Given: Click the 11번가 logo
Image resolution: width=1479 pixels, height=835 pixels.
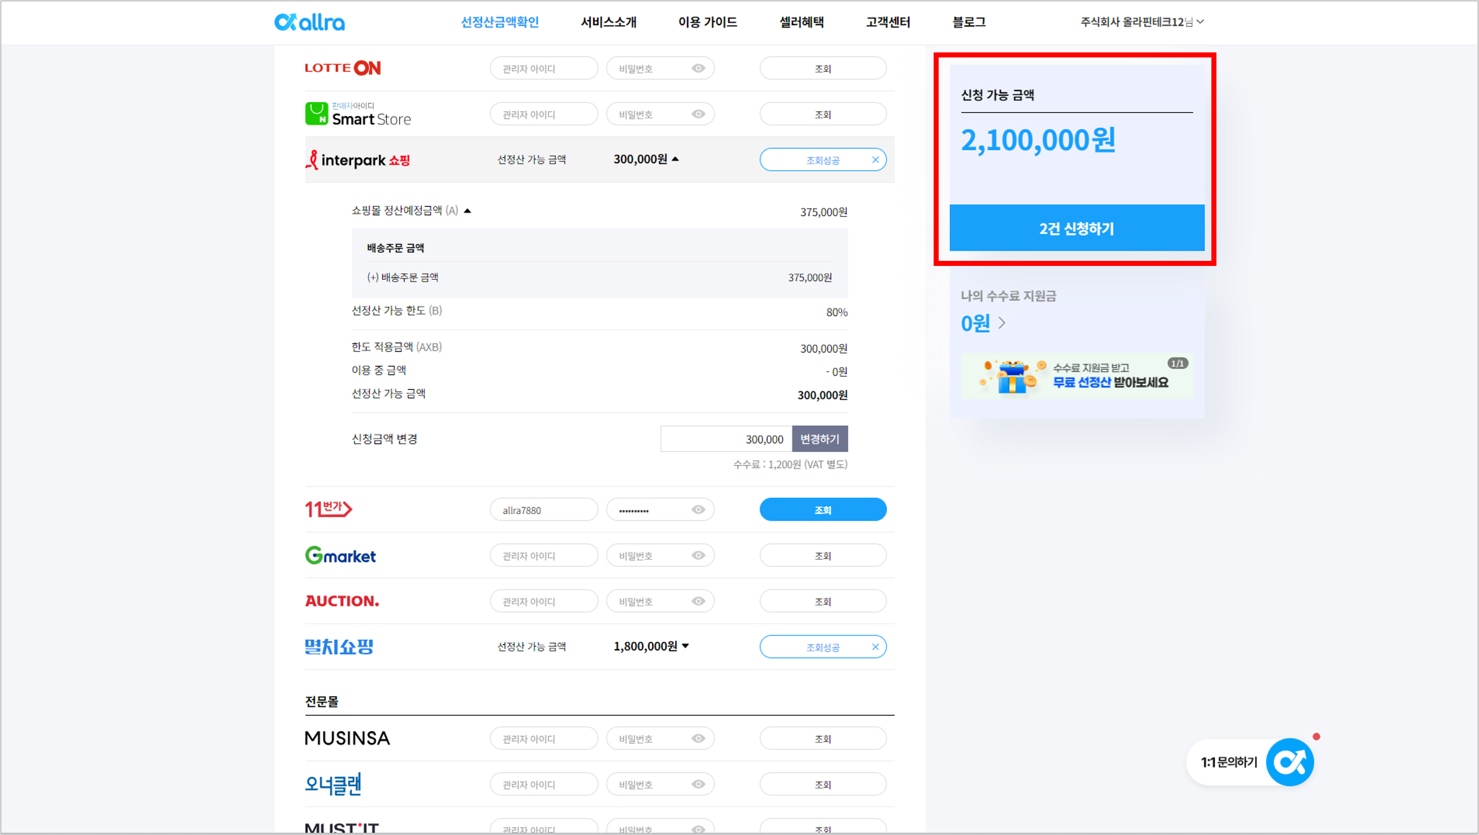Looking at the screenshot, I should point(328,509).
